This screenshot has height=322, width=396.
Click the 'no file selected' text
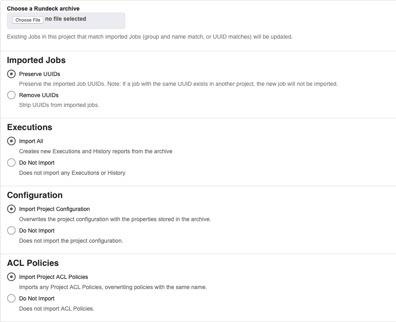tap(65, 19)
